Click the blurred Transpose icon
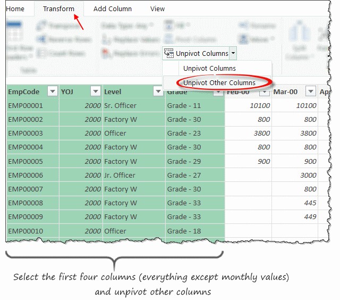The height and width of the screenshot is (300, 340). click(41, 26)
